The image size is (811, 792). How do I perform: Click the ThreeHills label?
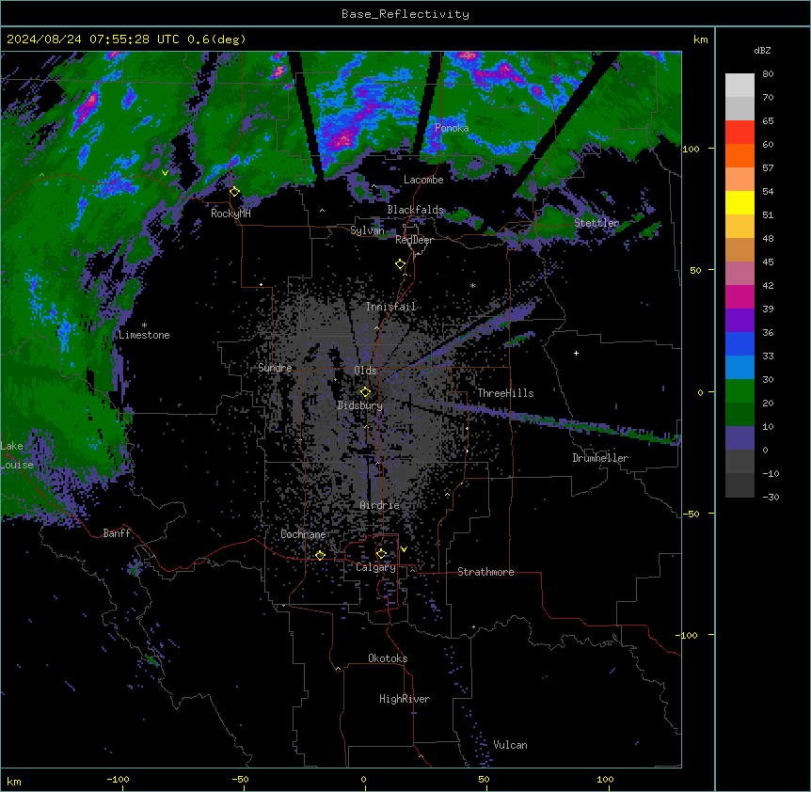point(505,393)
